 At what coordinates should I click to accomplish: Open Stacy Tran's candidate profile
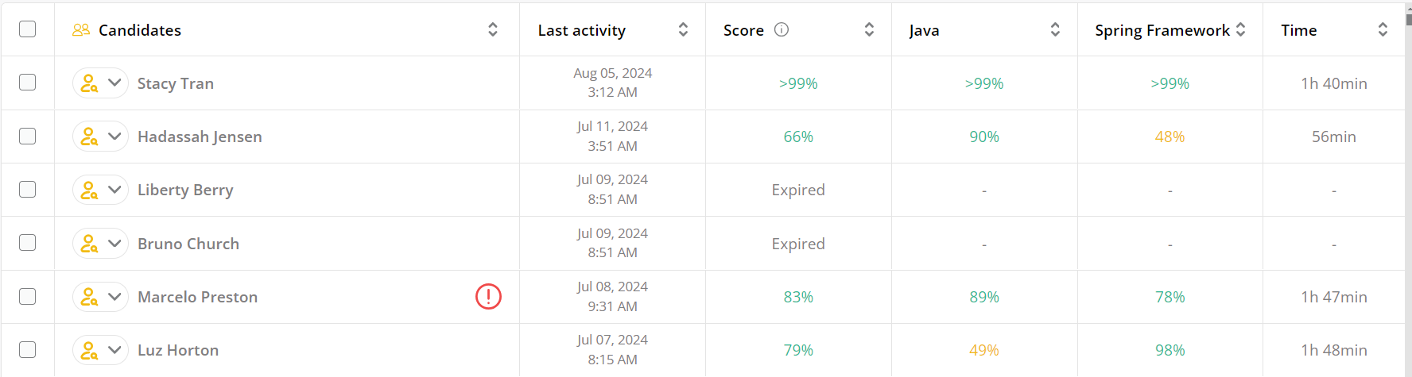175,83
